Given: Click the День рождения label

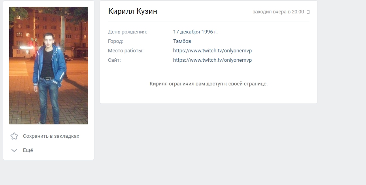Looking at the screenshot, I should [127, 32].
